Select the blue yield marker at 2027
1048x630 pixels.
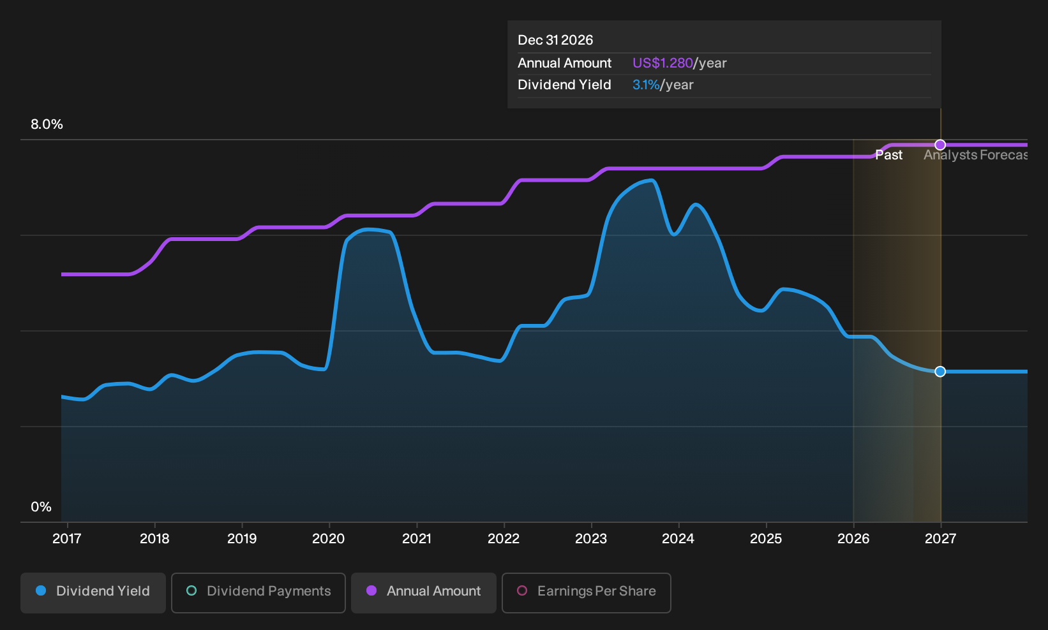940,372
